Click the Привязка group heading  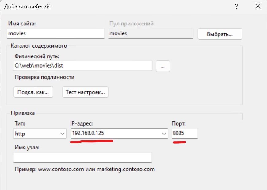23,113
